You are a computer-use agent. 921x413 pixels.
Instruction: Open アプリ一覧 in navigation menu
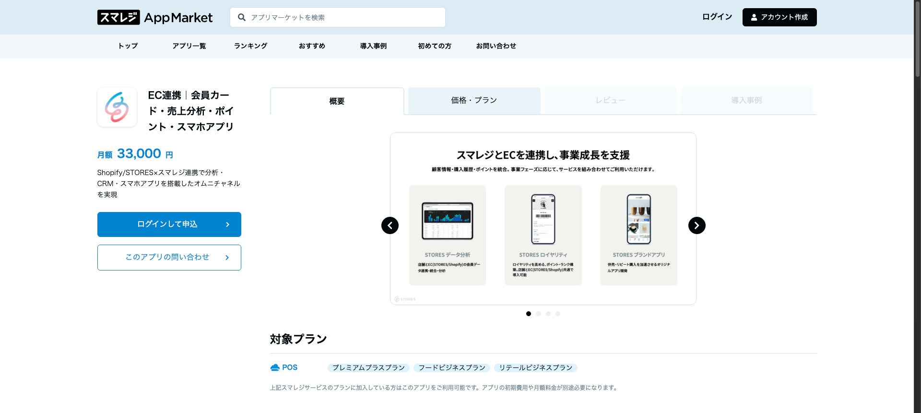[189, 46]
